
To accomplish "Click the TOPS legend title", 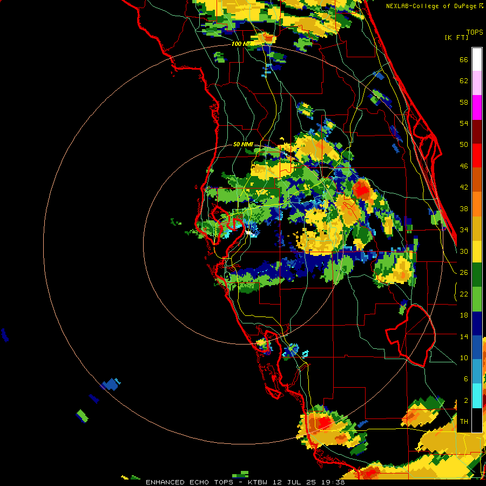I will 475,32.
